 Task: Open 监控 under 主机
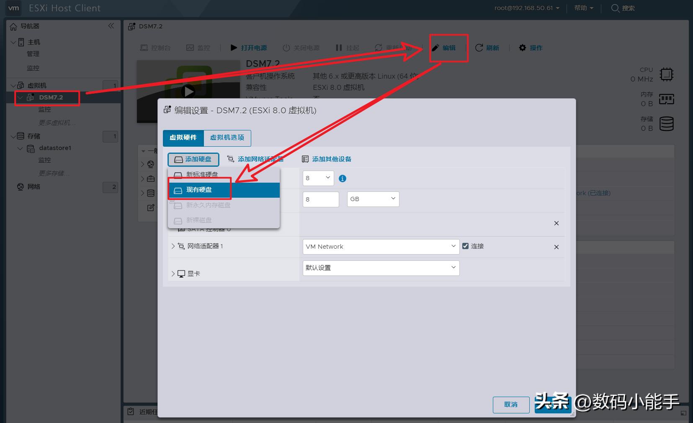click(x=33, y=68)
